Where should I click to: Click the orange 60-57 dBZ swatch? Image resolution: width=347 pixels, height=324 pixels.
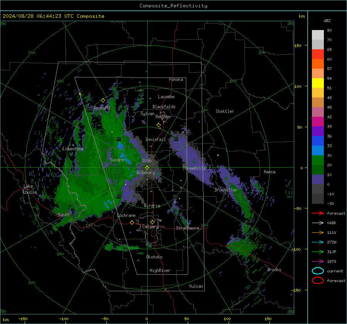(318, 64)
